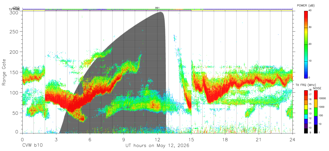Pick the green swatch in TX FRQ legend
This screenshot has height=151, width=329.
pyautogui.click(x=306, y=112)
